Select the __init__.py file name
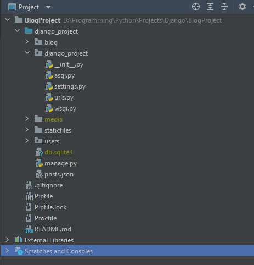Screen dimensions: 254x265 pyautogui.click(x=69, y=64)
